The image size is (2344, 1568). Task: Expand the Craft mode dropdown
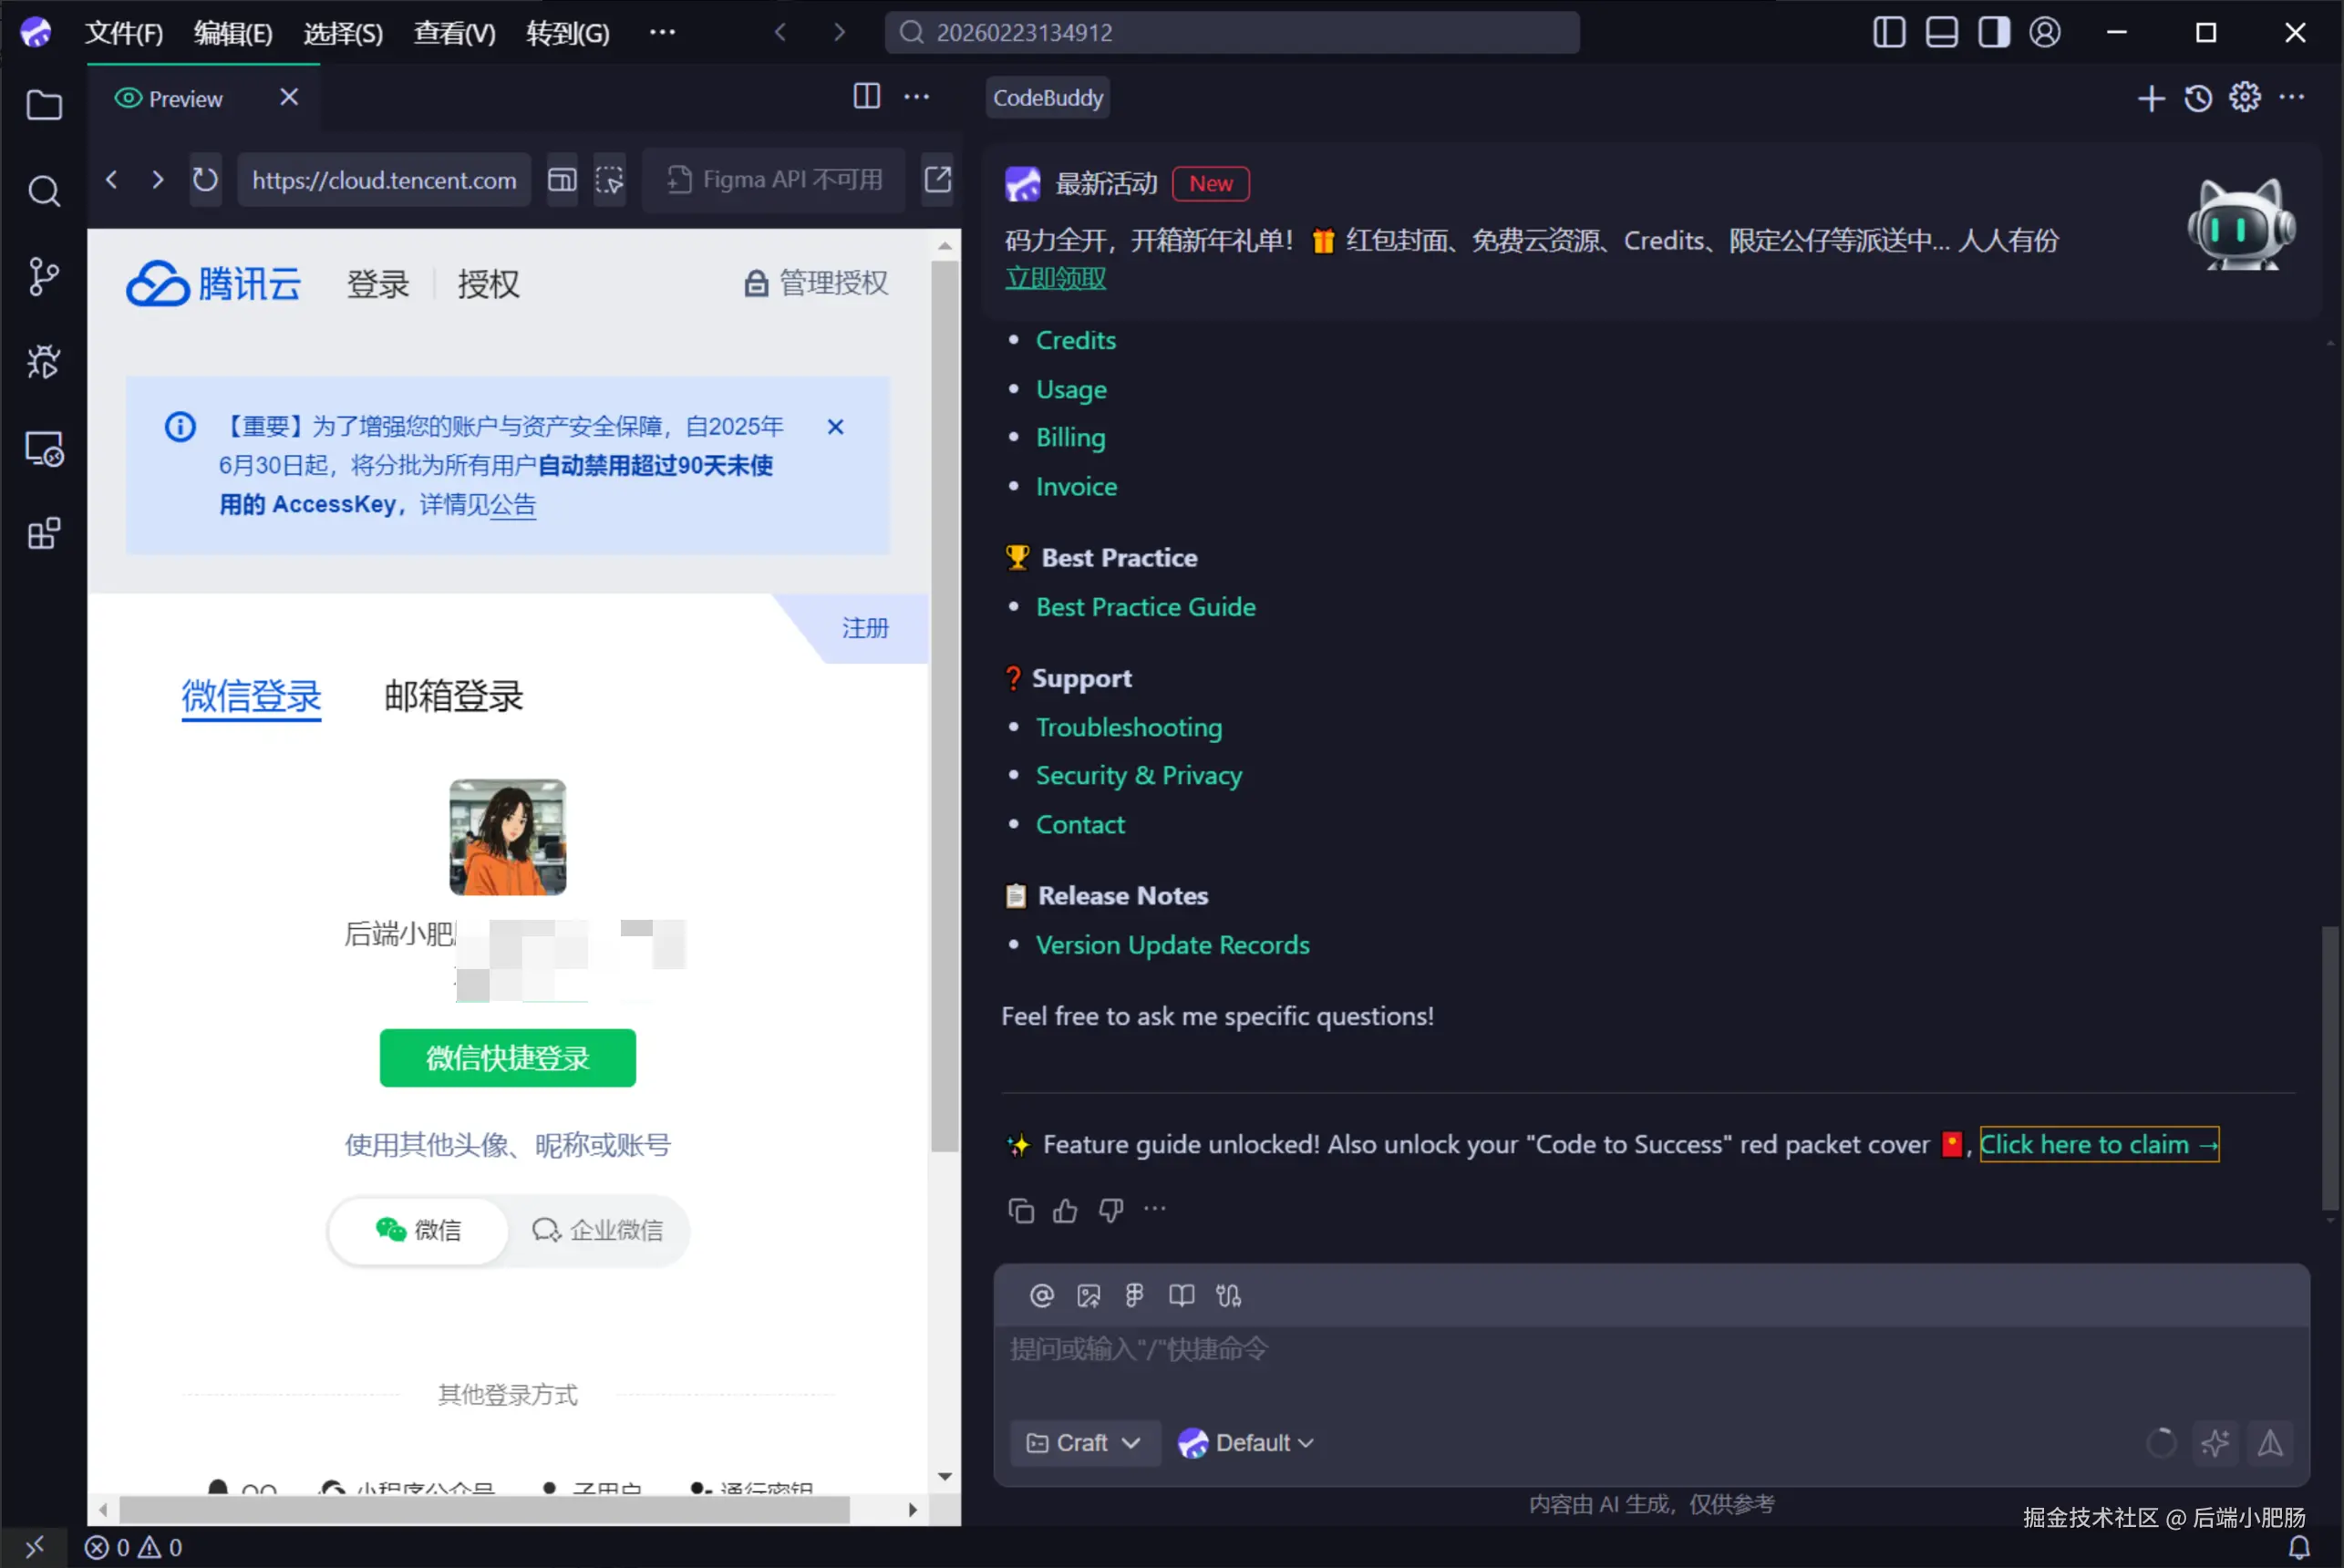coord(1084,1443)
